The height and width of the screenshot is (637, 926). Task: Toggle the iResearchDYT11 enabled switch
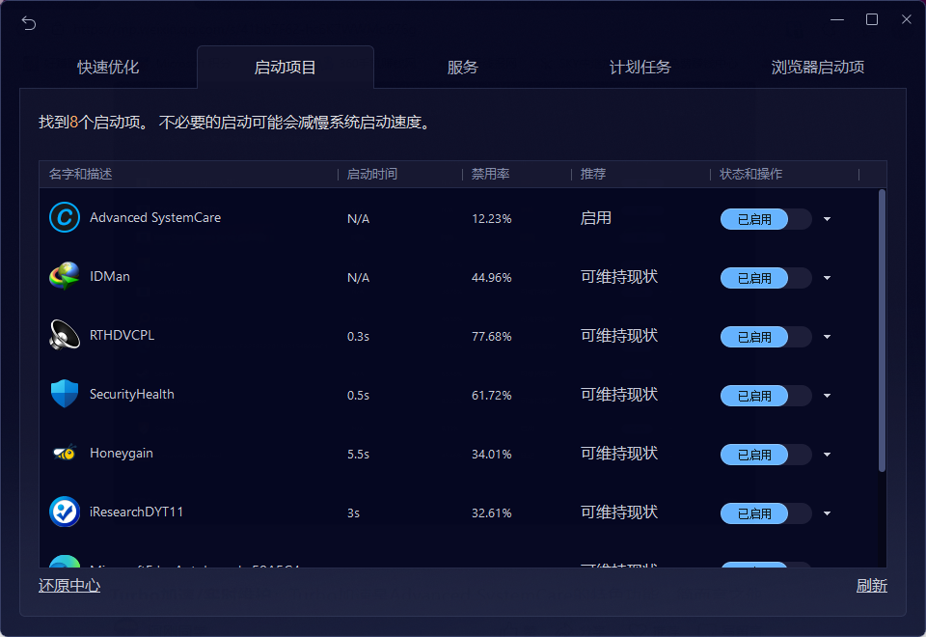pyautogui.click(x=766, y=513)
